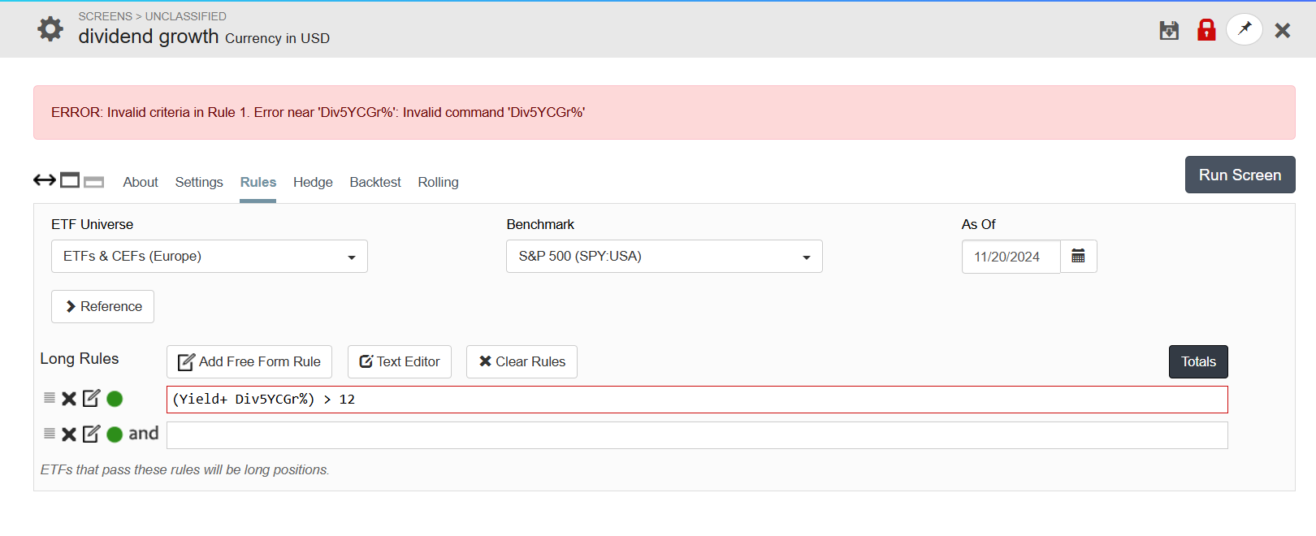This screenshot has height=536, width=1316.
Task: Click the As Of date field
Action: point(1011,257)
